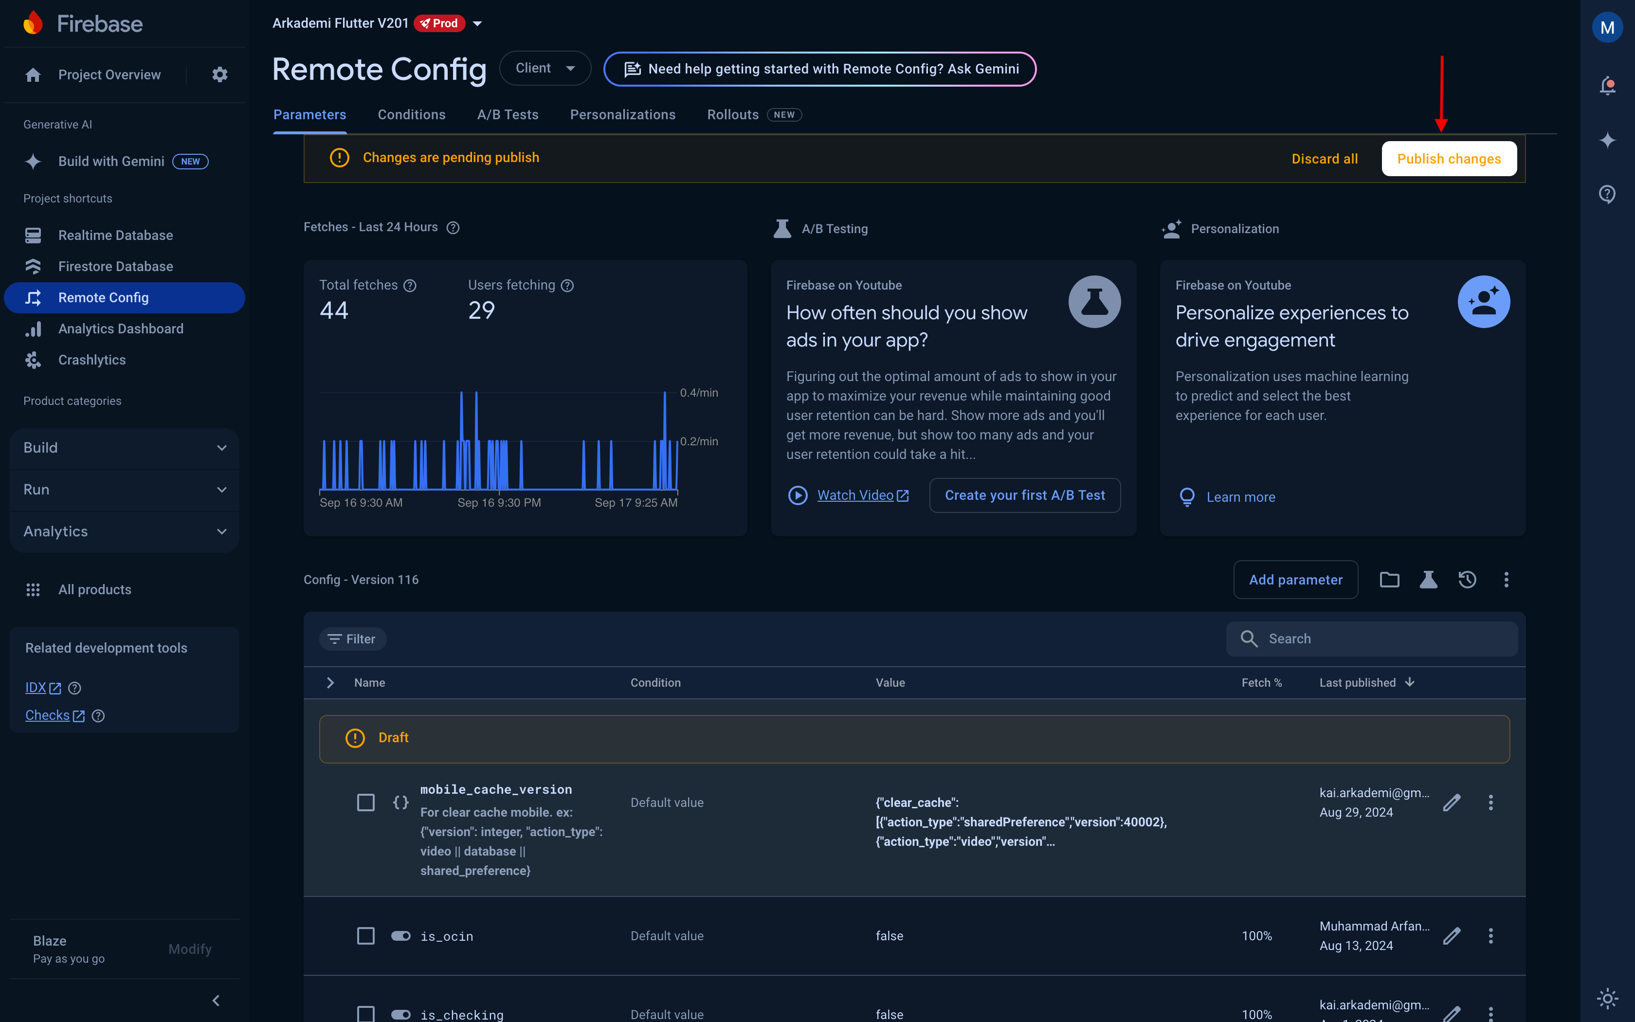Image resolution: width=1635 pixels, height=1022 pixels.
Task: Toggle the light/dark theme at bottom right
Action: pyautogui.click(x=1607, y=998)
